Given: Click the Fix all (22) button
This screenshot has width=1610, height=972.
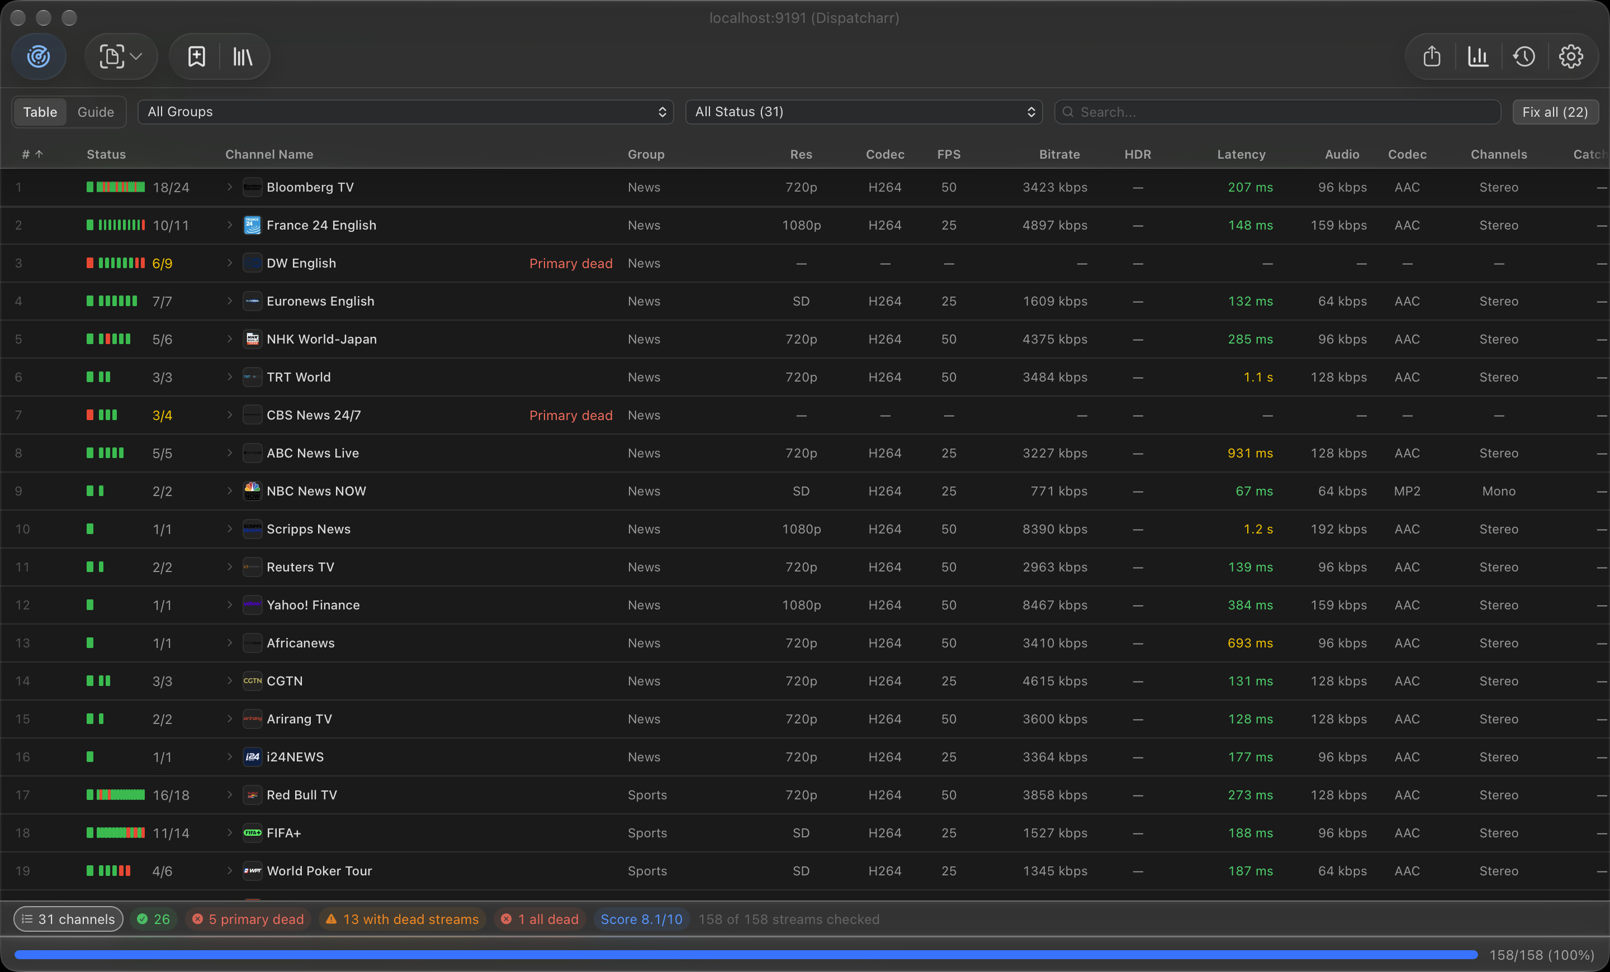Looking at the screenshot, I should pyautogui.click(x=1555, y=112).
